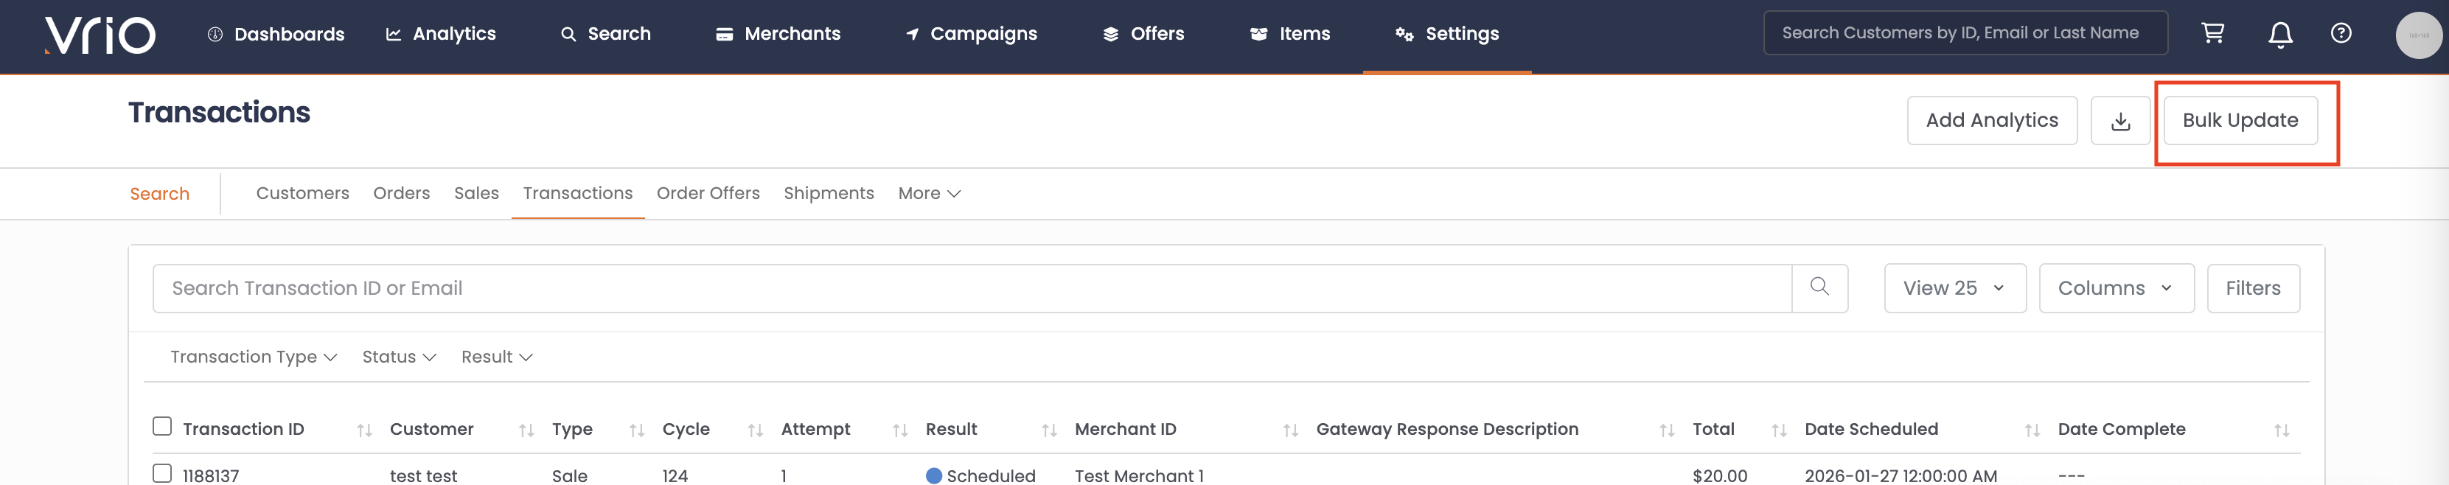Screen dimensions: 2449x485
Task: Sort by Transaction ID column arrows
Action: point(364,430)
